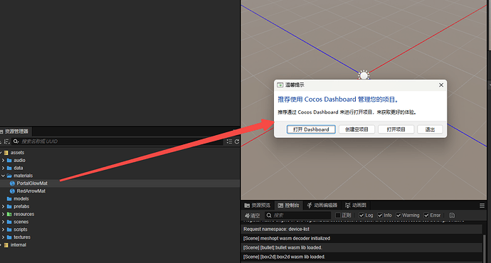Expand the prefabs folder
The width and height of the screenshot is (491, 263).
(3, 206)
